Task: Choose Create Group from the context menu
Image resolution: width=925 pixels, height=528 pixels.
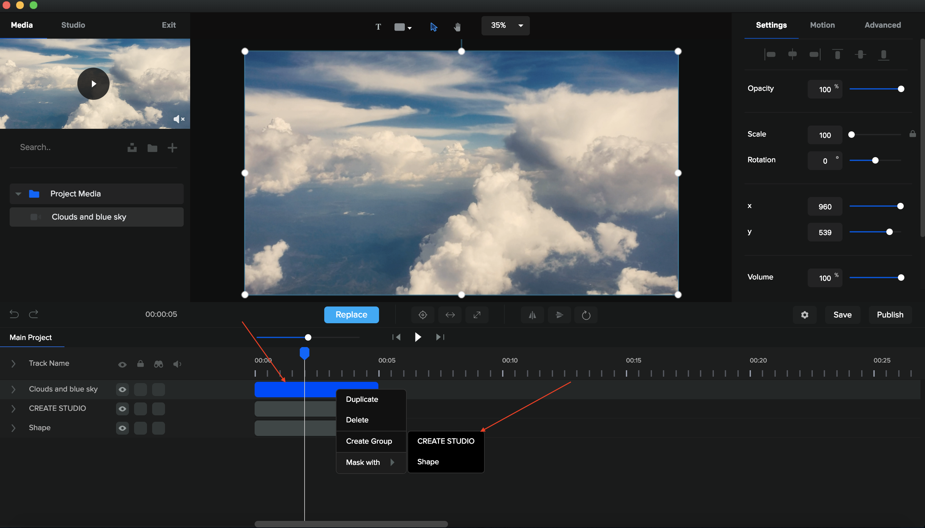Action: [371, 441]
